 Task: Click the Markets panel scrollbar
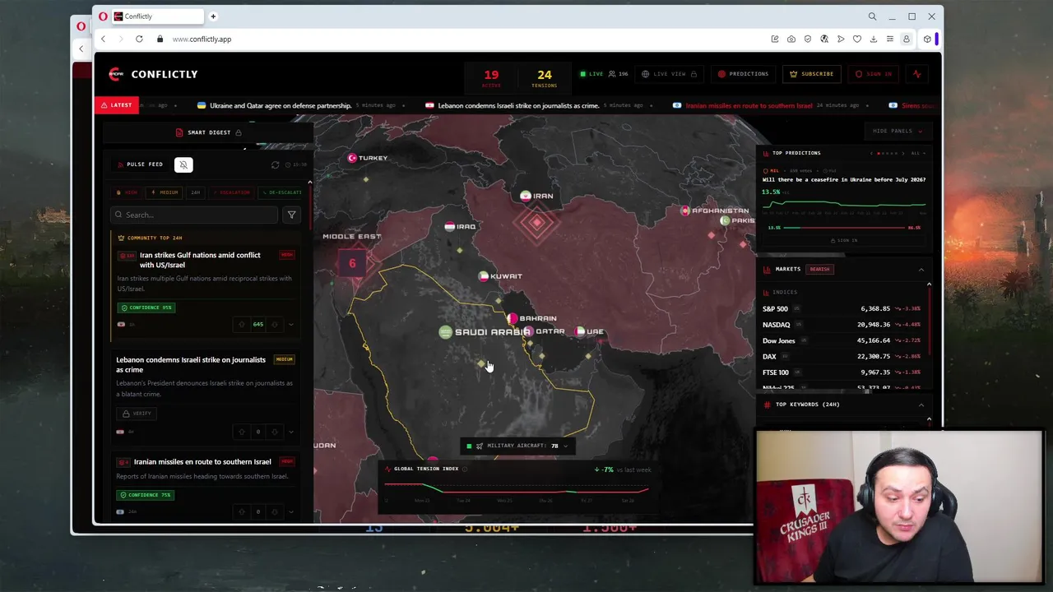pos(929,321)
